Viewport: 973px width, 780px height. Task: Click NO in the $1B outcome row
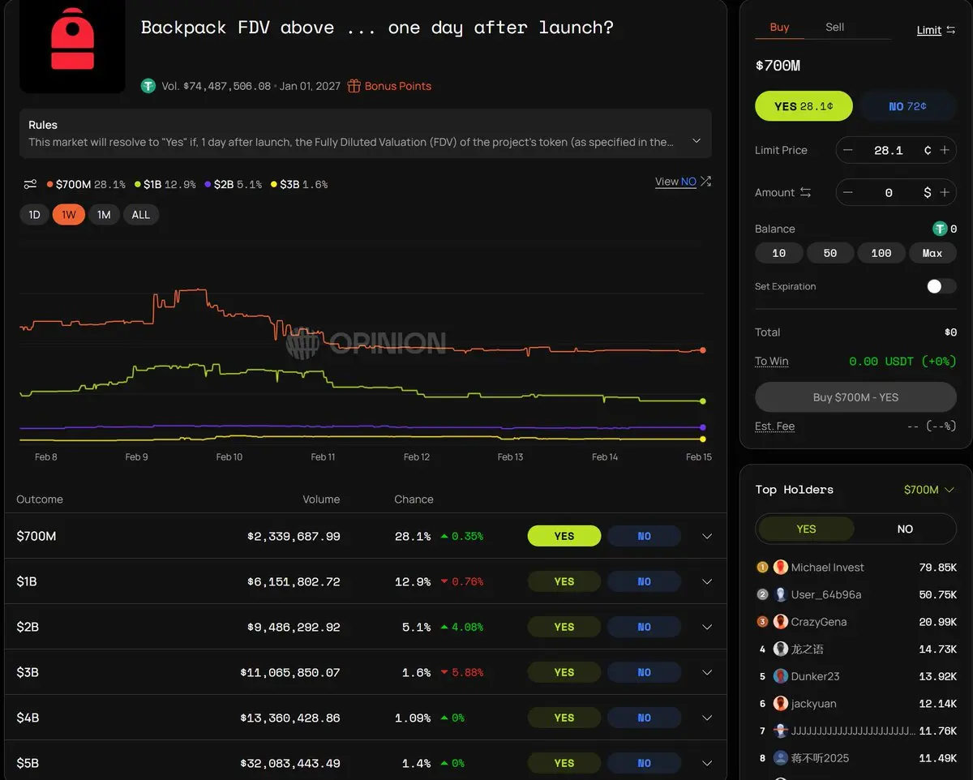pyautogui.click(x=644, y=581)
